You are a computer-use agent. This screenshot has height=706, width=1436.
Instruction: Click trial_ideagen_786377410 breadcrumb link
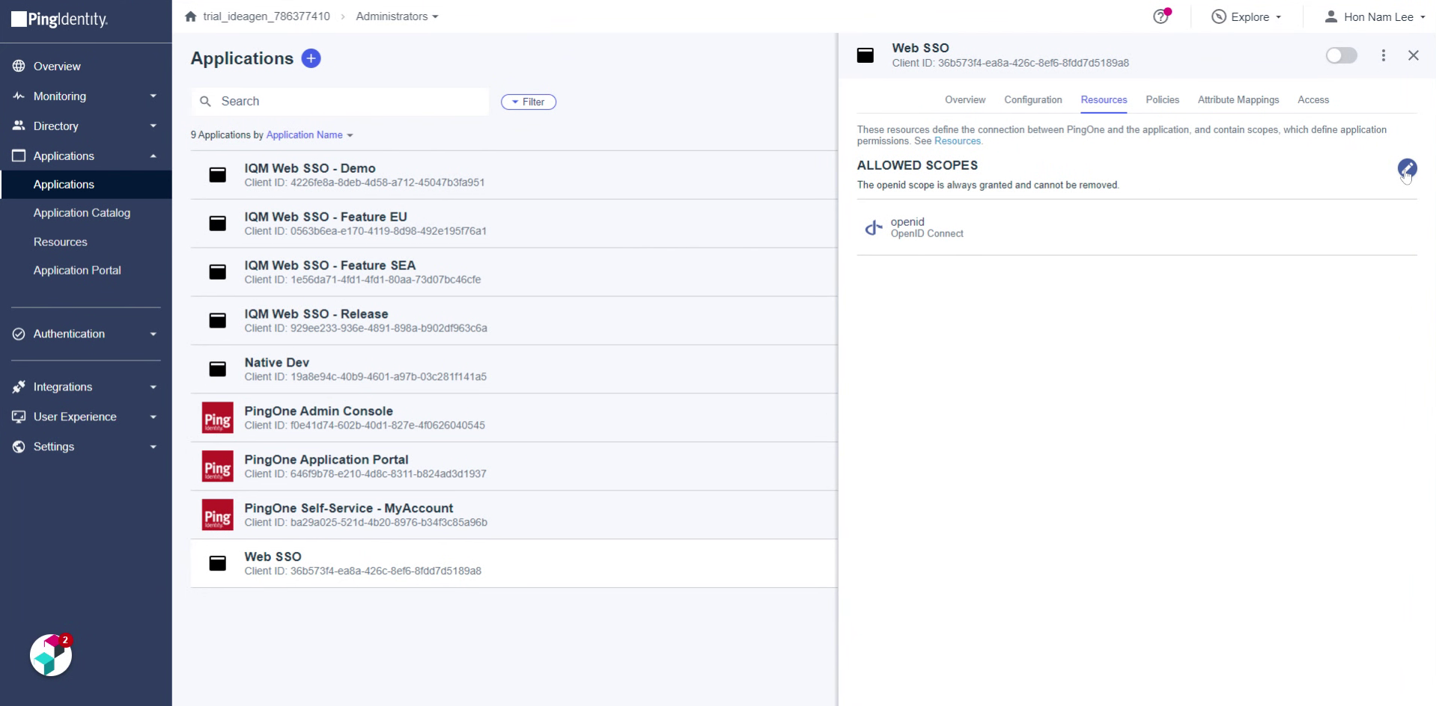[x=267, y=16]
